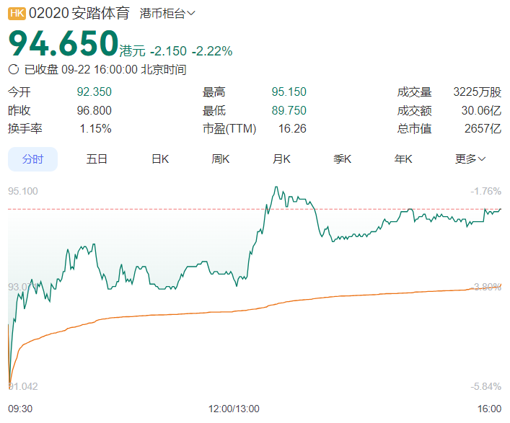
Task: Click the 成交量 value 3225万股
Action: (477, 92)
